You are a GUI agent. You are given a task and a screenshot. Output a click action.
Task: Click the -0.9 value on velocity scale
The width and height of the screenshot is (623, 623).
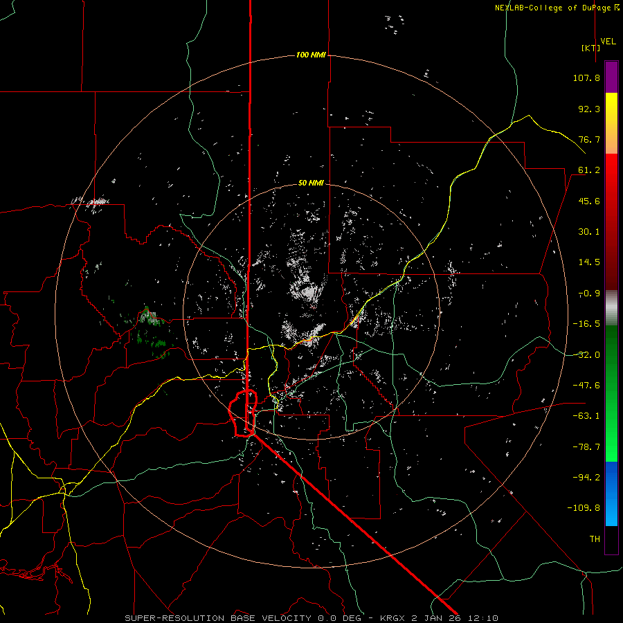tap(589, 294)
